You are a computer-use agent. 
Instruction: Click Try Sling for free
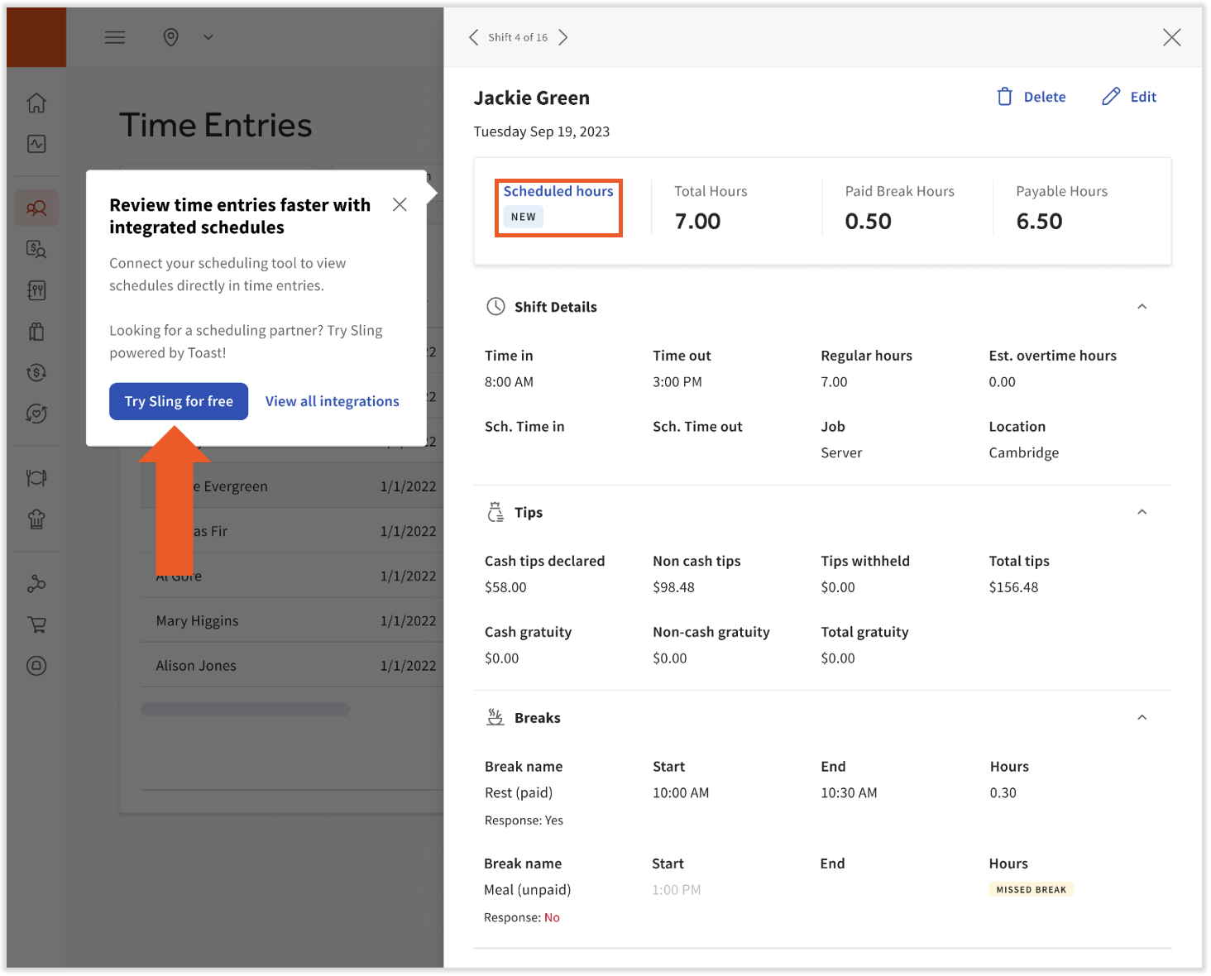tap(178, 401)
